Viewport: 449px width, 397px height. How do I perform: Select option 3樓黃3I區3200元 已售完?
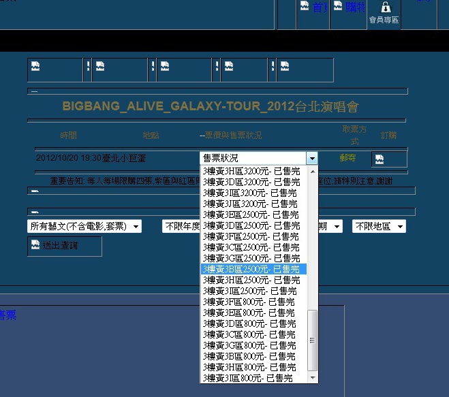253,193
